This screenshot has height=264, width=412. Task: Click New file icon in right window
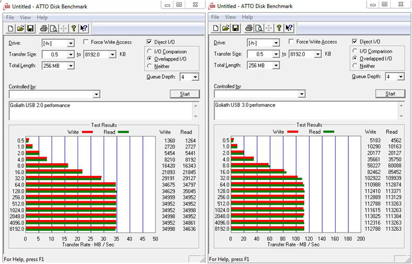pos(216,28)
